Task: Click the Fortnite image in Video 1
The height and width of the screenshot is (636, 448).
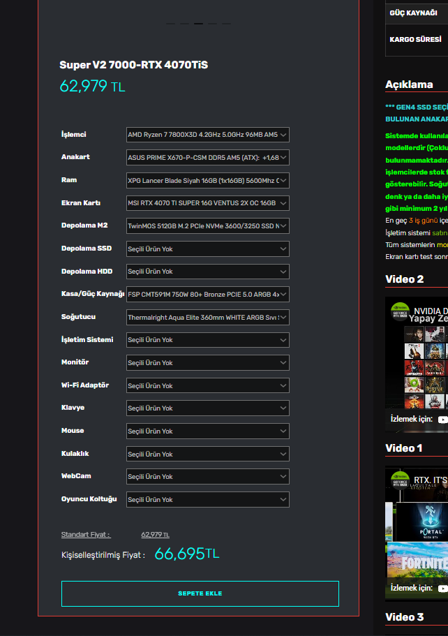Action: (417, 560)
